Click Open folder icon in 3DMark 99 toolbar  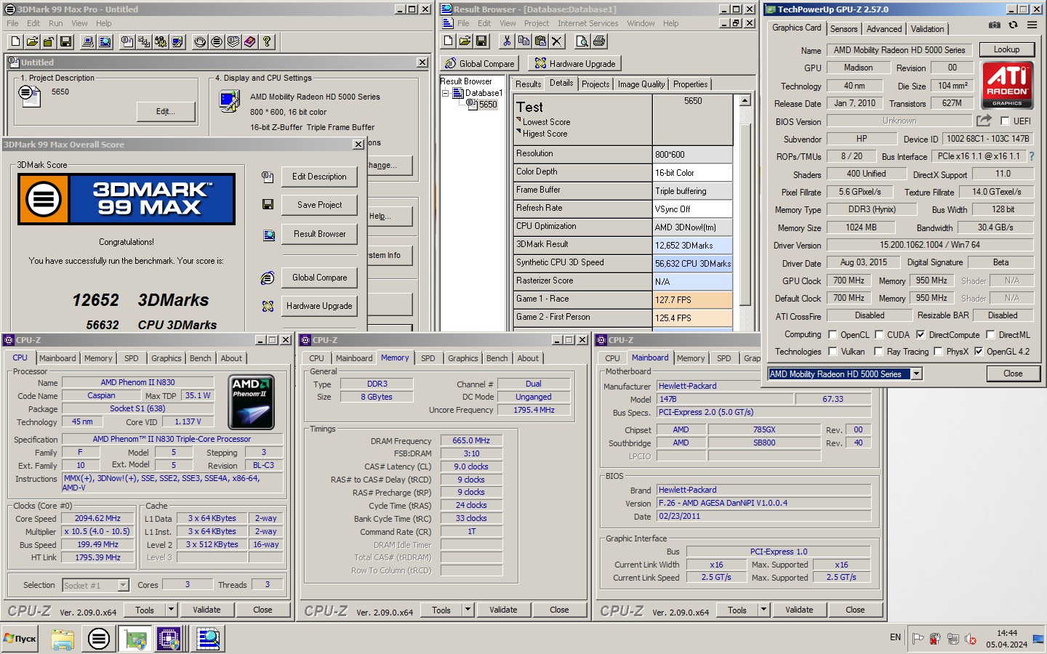(x=32, y=41)
